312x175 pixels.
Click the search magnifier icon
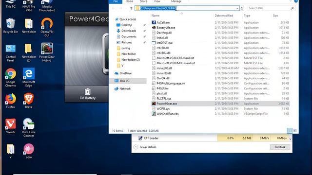pyautogui.click(x=292, y=8)
